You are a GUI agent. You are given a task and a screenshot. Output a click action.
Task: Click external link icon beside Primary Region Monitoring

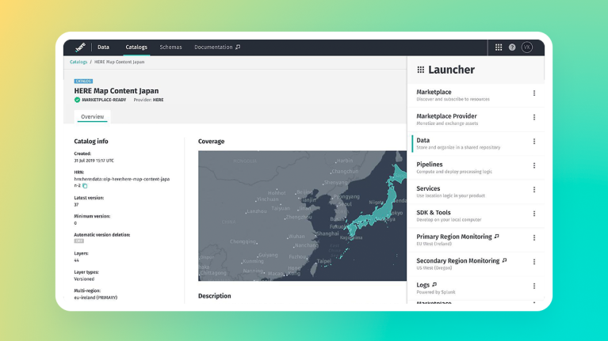[x=496, y=236]
